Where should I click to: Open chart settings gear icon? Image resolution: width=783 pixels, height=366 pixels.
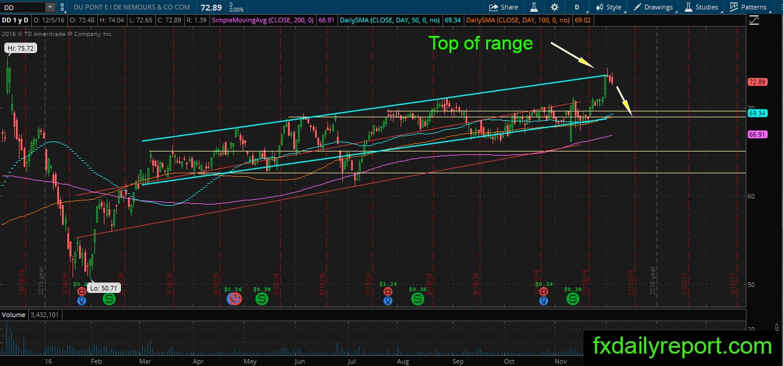tap(555, 7)
